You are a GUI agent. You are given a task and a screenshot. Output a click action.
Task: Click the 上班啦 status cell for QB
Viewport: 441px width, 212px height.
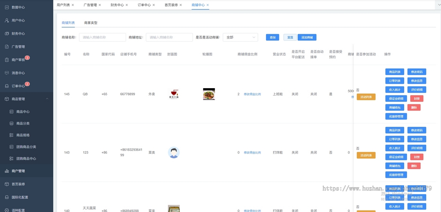tap(278, 94)
